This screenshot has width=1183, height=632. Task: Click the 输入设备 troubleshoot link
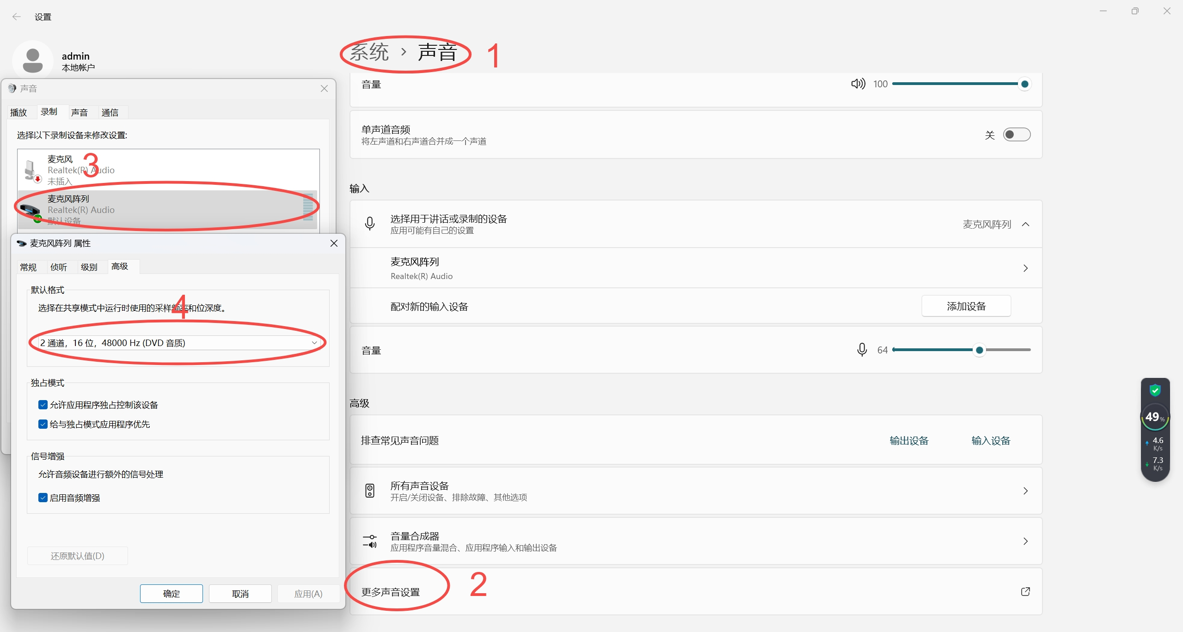[x=991, y=440]
